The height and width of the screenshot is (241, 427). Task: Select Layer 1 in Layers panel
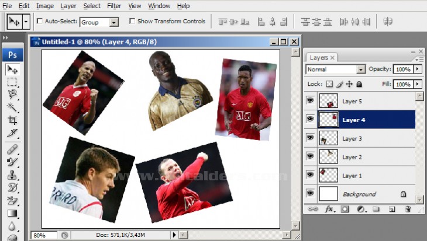coord(367,176)
